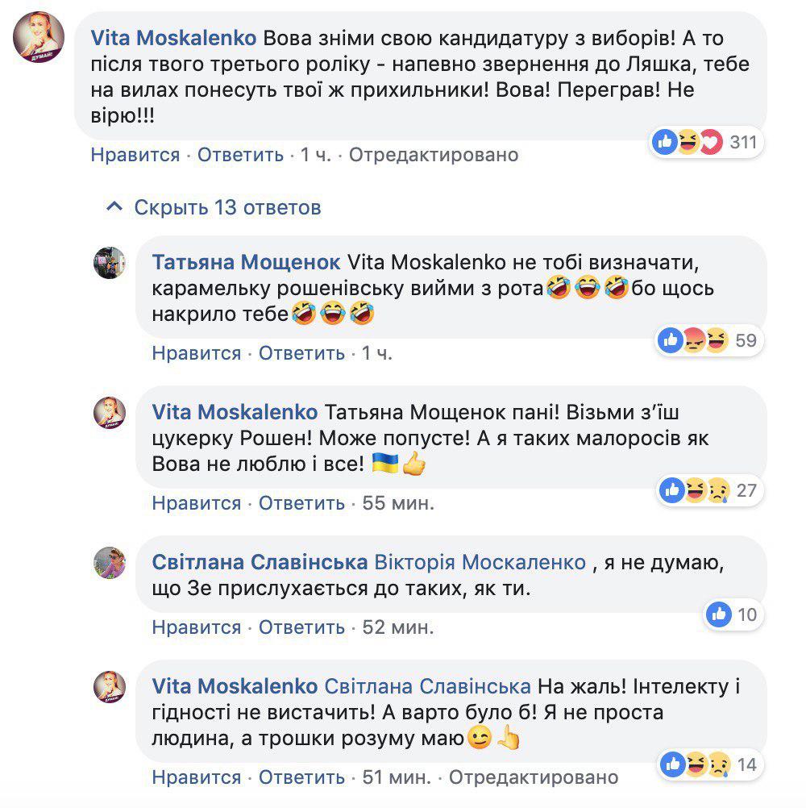Open reactions showing 311 on top comment

pos(706,143)
